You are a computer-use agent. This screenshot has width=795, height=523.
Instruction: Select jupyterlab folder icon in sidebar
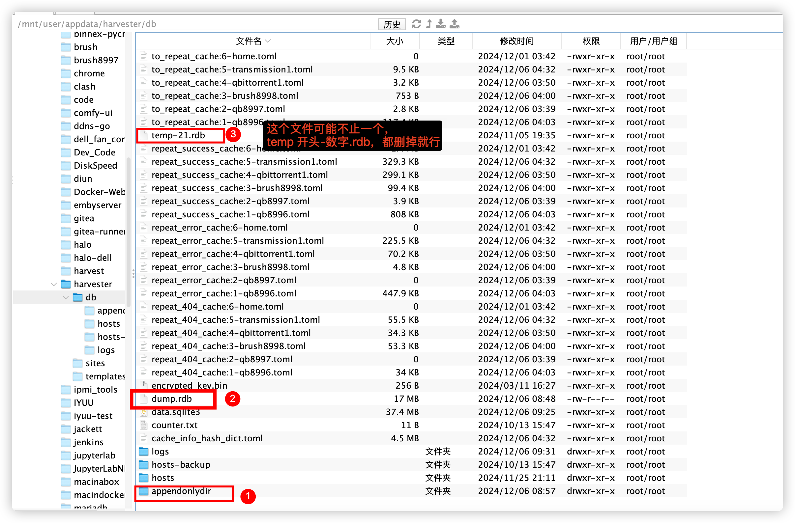point(66,455)
